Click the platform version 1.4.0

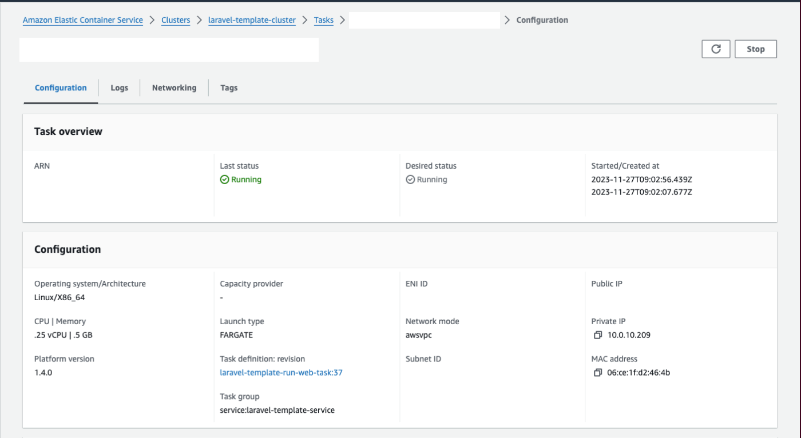click(x=43, y=373)
